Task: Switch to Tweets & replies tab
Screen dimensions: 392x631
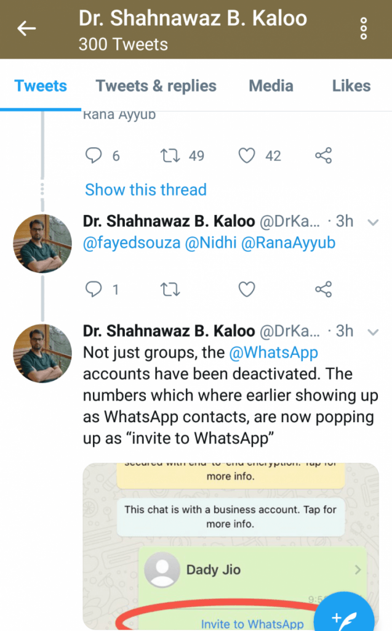Action: (156, 86)
